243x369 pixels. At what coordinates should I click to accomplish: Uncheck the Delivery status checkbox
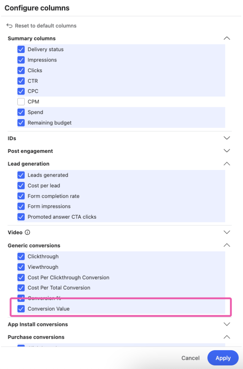pyautogui.click(x=21, y=49)
